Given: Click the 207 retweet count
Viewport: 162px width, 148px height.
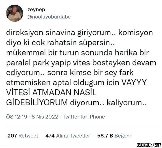Looking at the screenshot, I should coord(12,136).
